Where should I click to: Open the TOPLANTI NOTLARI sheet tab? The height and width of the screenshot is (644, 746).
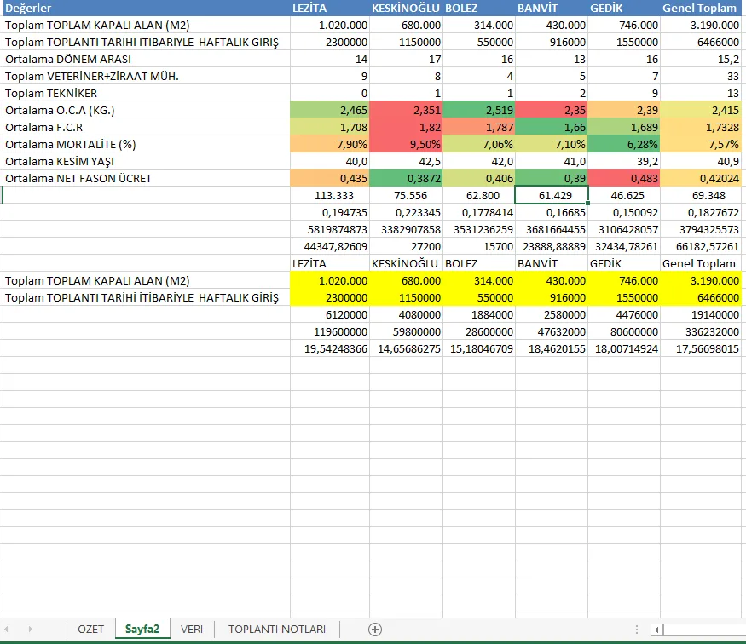[x=277, y=629]
